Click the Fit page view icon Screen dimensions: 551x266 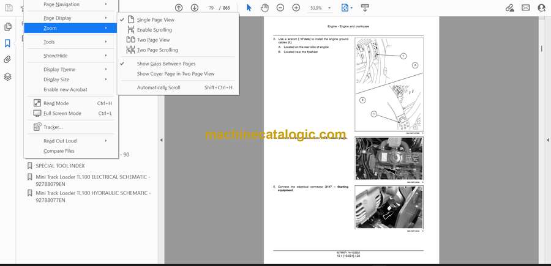345,8
